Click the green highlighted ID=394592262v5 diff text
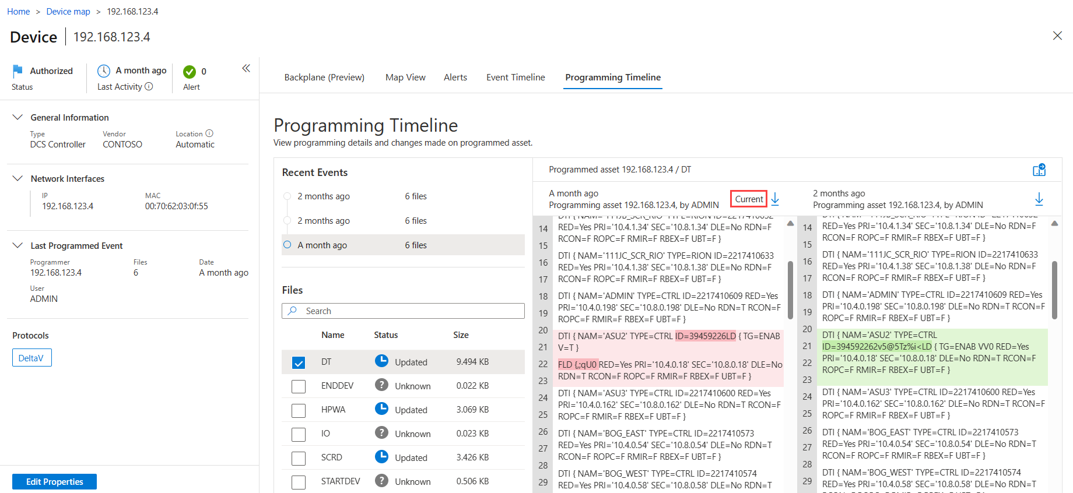The width and height of the screenshot is (1073, 493). click(877, 346)
